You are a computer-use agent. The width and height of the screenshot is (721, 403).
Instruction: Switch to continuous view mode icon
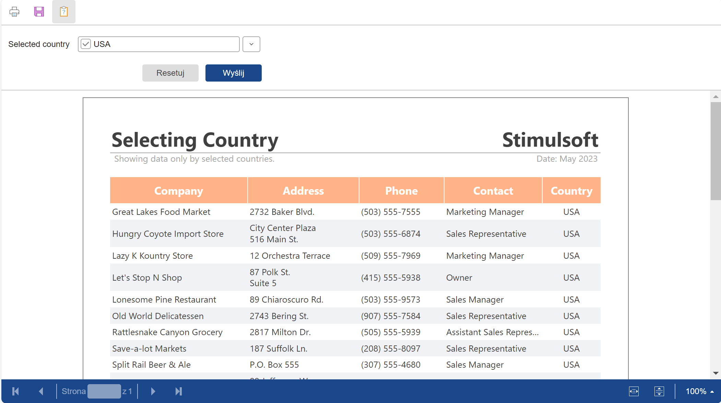pos(659,391)
